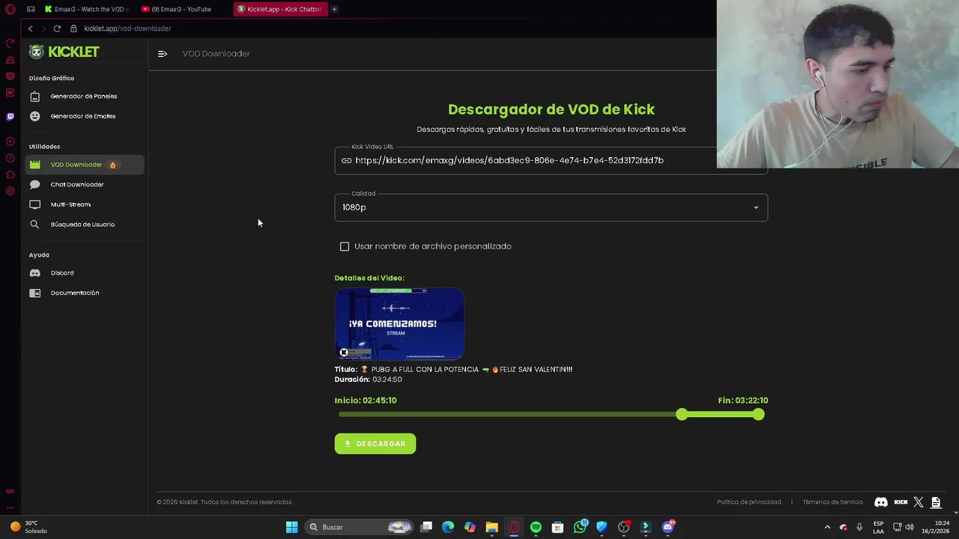Screen dimensions: 959x539
Task: Click the VOD video thumbnail
Action: click(399, 324)
